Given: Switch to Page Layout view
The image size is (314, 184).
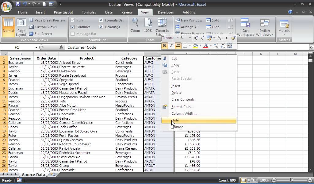Looking at the screenshot, I should (x=21, y=27).
